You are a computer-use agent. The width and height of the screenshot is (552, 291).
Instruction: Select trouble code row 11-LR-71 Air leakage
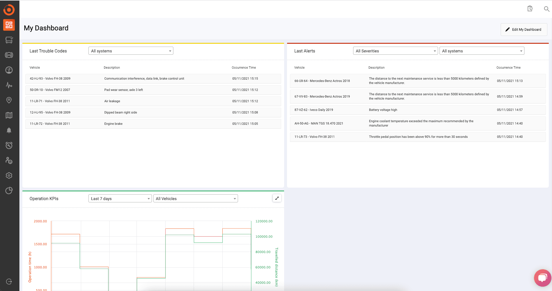[x=153, y=101]
